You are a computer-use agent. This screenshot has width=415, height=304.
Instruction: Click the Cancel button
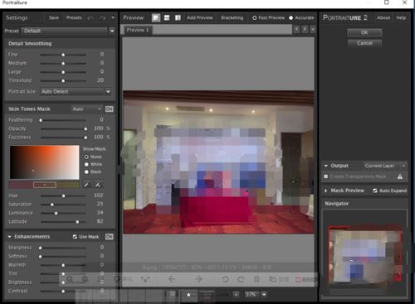point(364,43)
